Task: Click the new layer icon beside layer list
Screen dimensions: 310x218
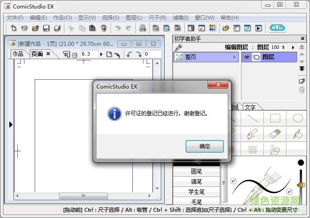Action: point(302,81)
